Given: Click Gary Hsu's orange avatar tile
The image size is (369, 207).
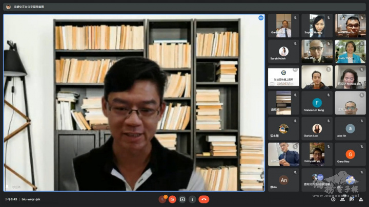Looking at the screenshot, I should (350, 154).
